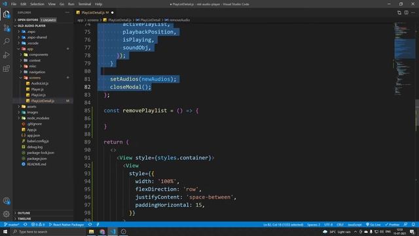This screenshot has width=419, height=236.
Task: Expand the assets folder
Action: point(43,106)
